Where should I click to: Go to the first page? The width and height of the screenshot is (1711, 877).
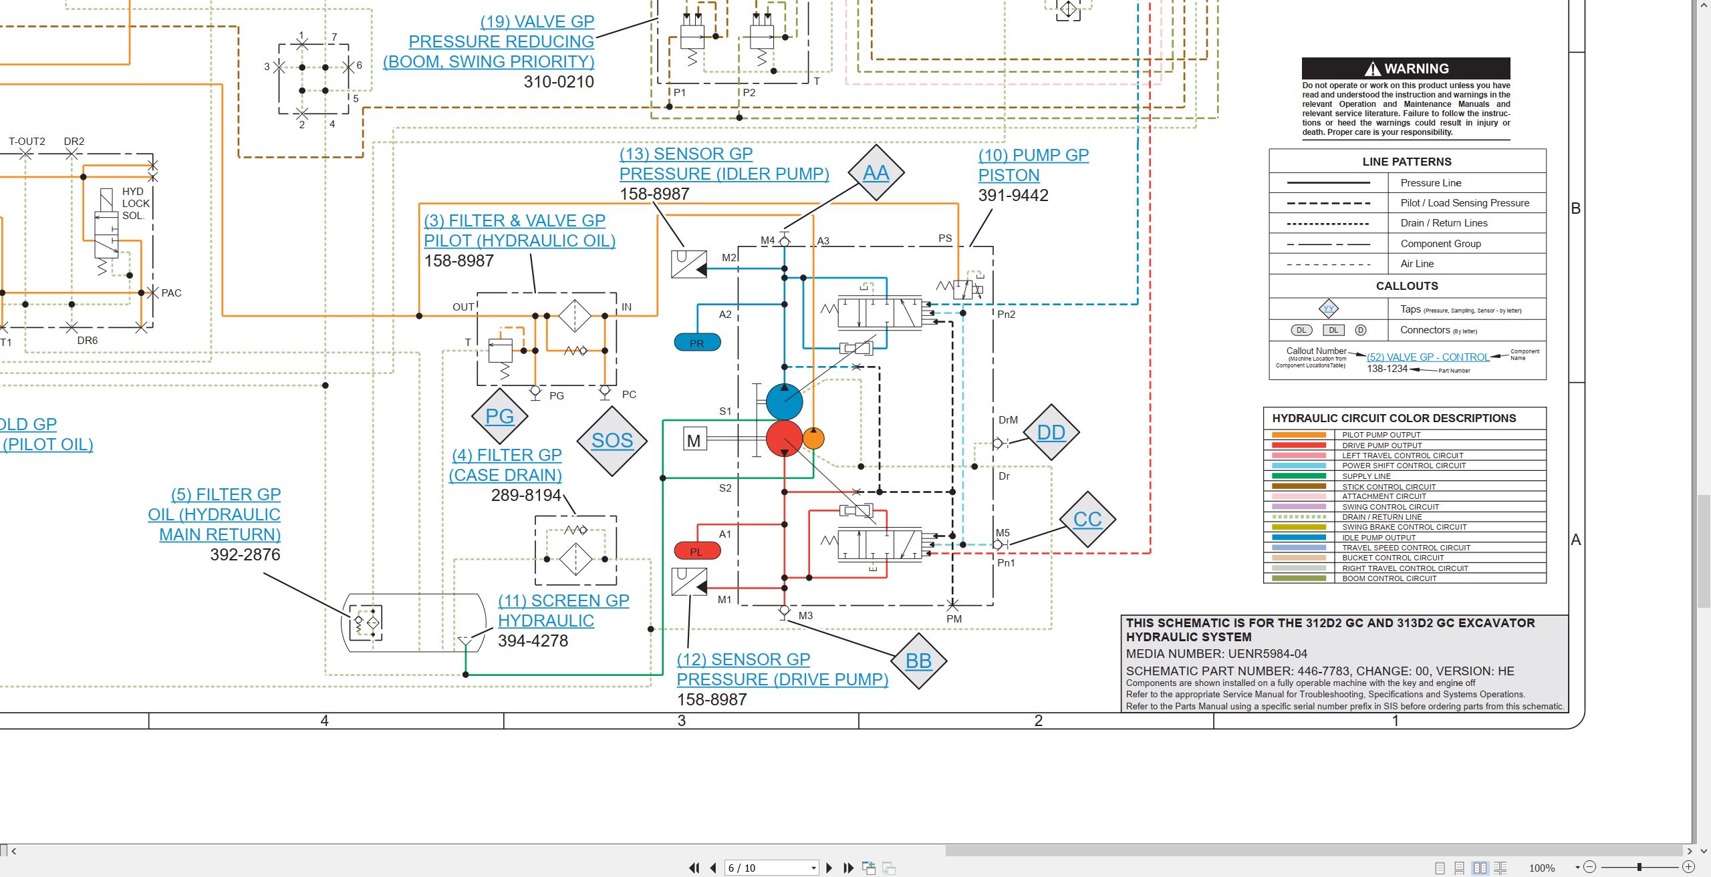pos(694,868)
